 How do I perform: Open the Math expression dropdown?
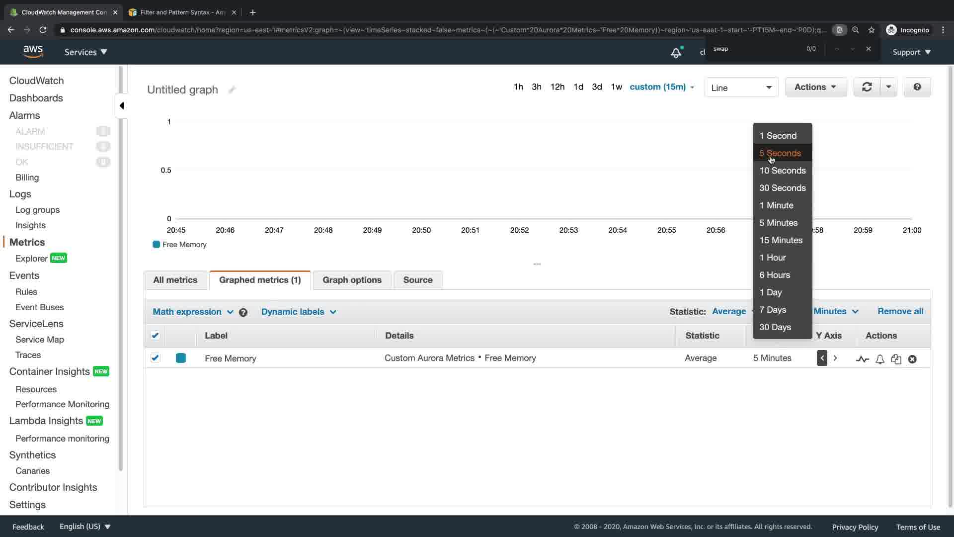[193, 312]
